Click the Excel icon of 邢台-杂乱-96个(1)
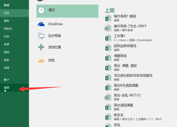Viewport: 177px width, 127px height. (108, 97)
